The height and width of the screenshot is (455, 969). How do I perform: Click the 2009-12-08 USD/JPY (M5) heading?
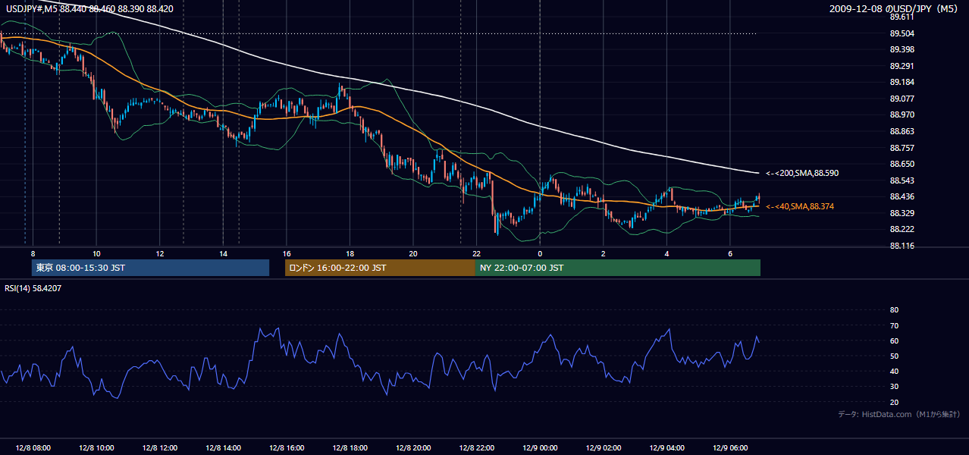[895, 9]
